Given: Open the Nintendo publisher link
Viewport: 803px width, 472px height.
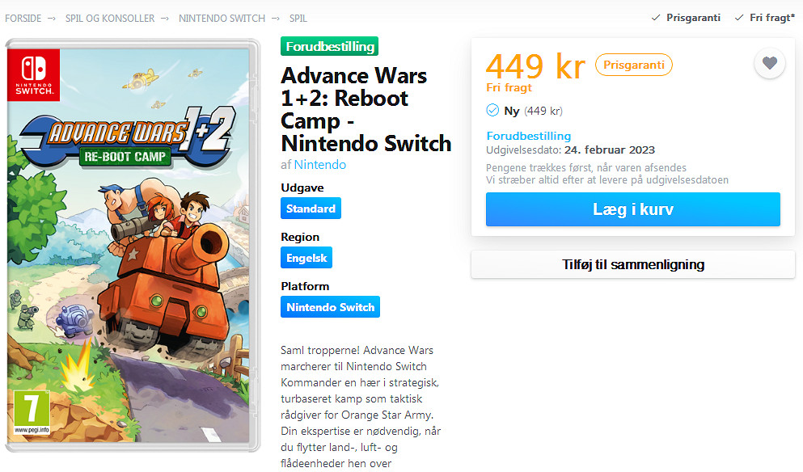Looking at the screenshot, I should 319,165.
